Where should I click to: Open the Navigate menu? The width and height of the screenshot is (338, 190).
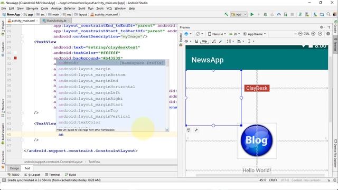(32, 8)
